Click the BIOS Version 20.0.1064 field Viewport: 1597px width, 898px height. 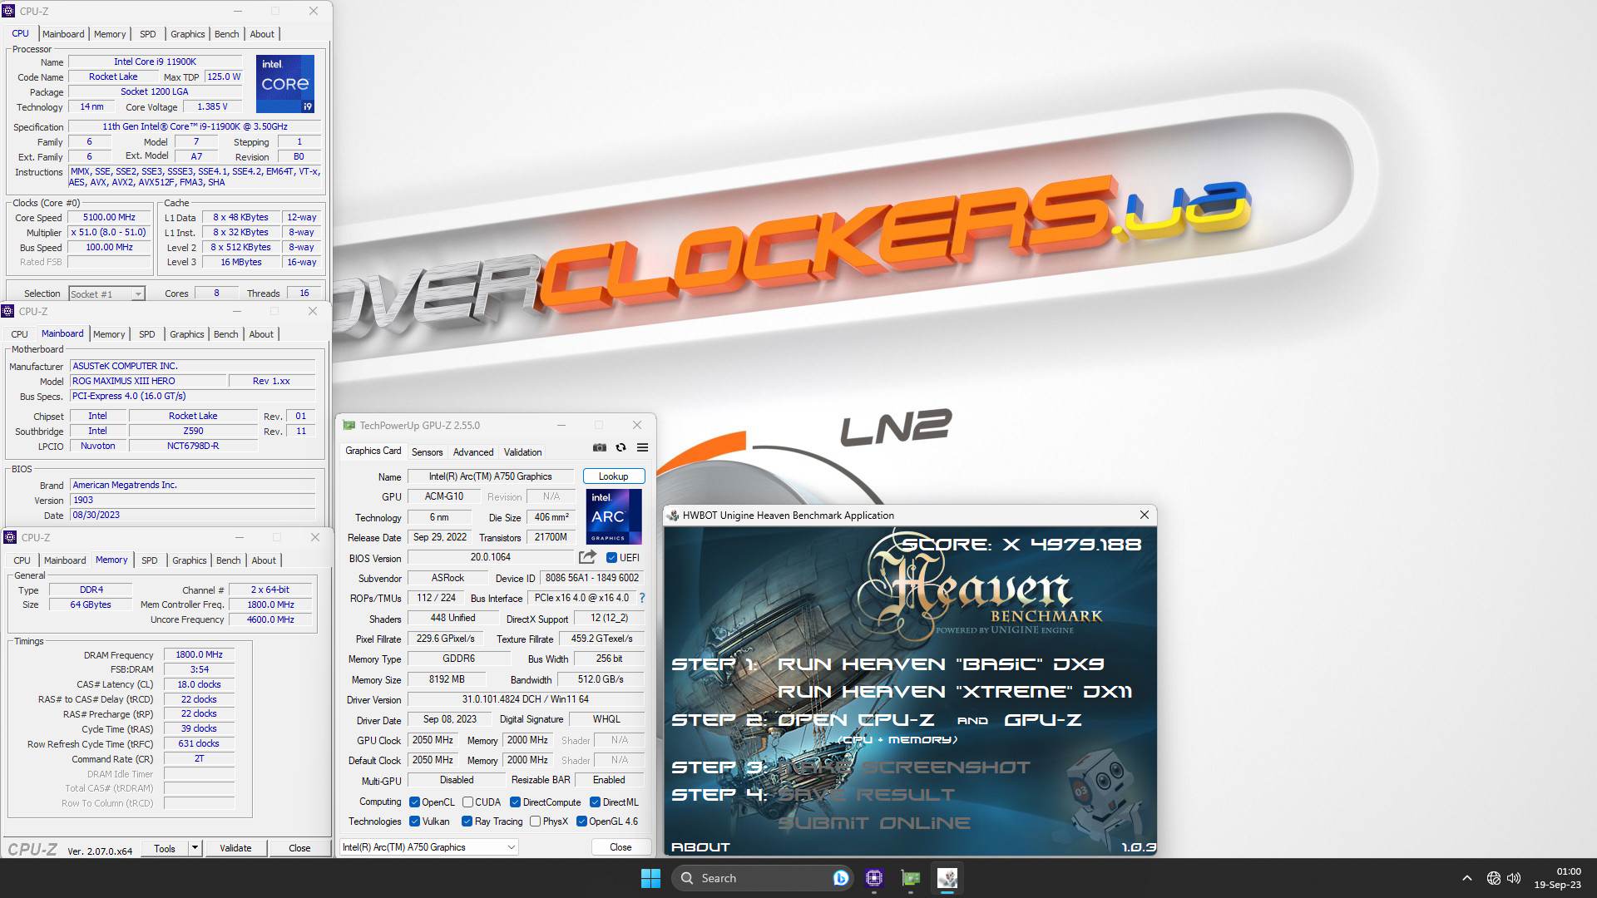pos(491,557)
